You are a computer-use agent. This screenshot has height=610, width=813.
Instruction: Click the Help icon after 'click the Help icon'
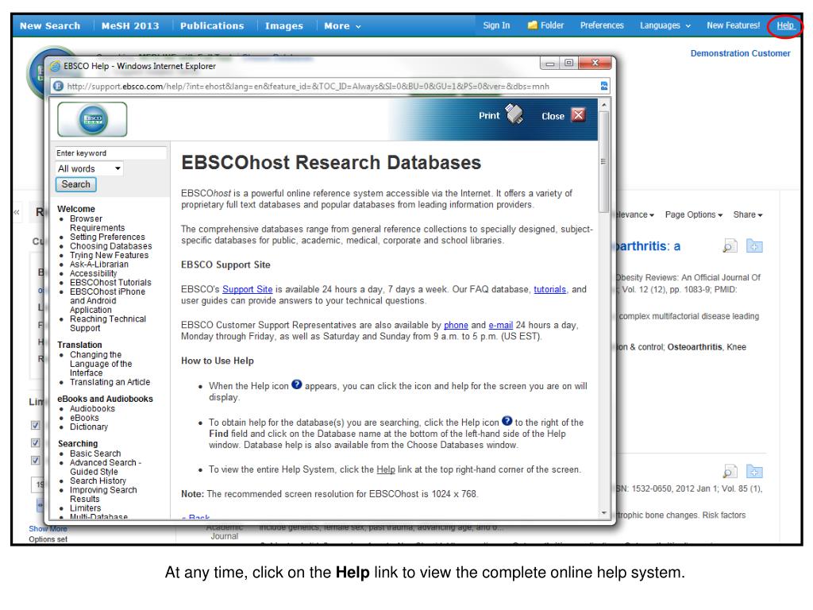[507, 421]
